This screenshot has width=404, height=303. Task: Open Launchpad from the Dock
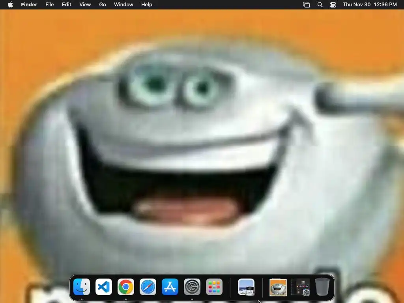click(214, 287)
